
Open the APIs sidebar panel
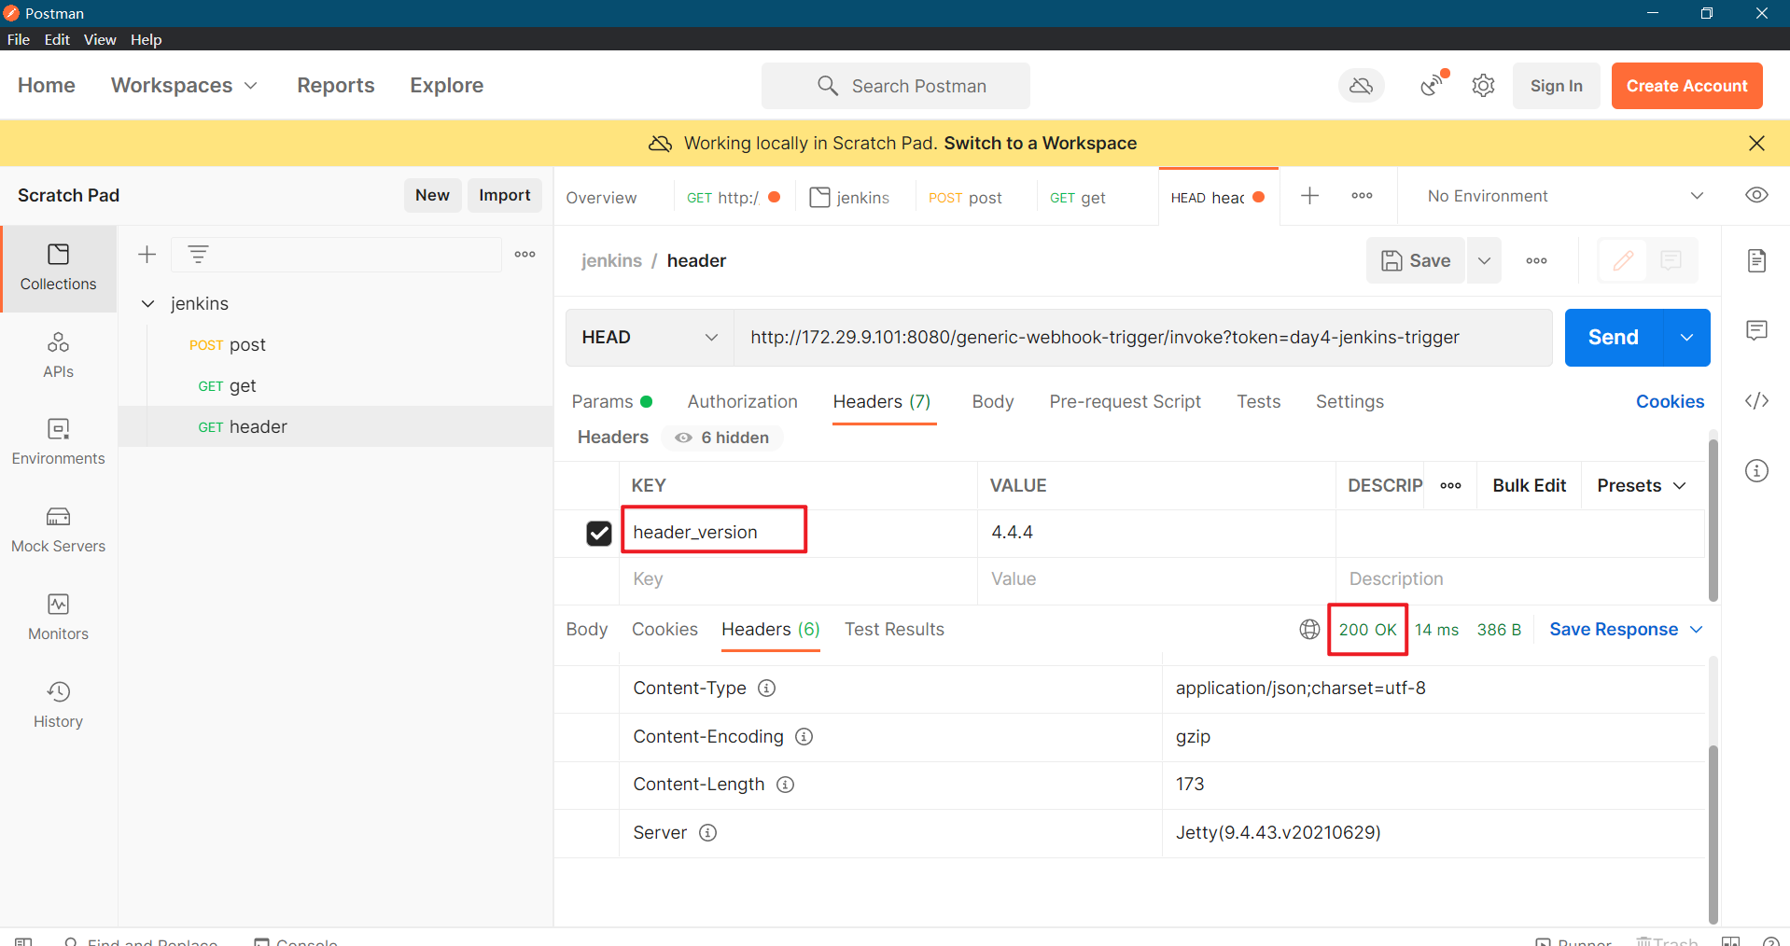pyautogui.click(x=58, y=355)
